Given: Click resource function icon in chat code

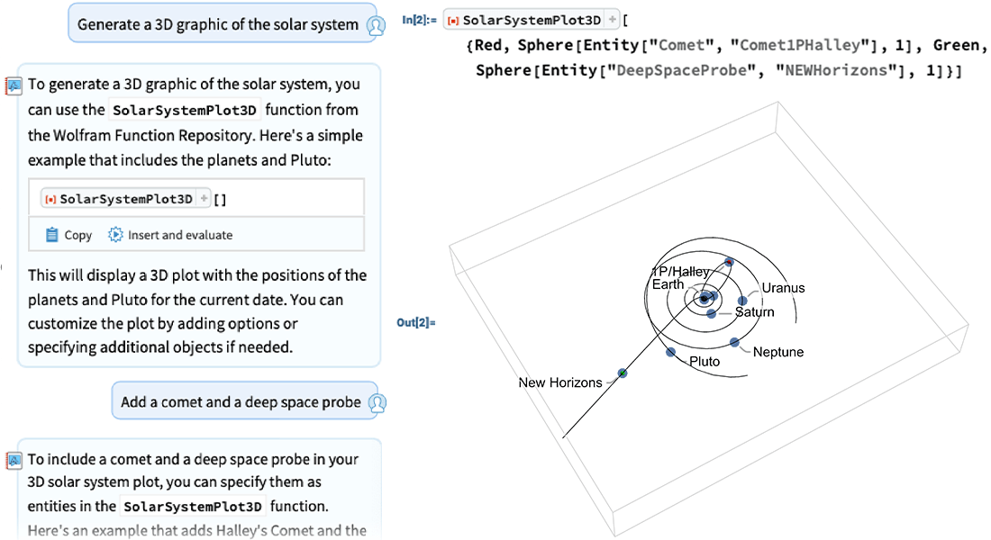Looking at the screenshot, I should (50, 199).
